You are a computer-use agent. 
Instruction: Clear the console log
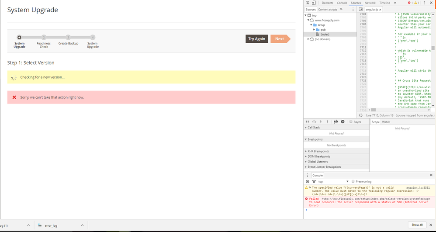click(x=308, y=181)
